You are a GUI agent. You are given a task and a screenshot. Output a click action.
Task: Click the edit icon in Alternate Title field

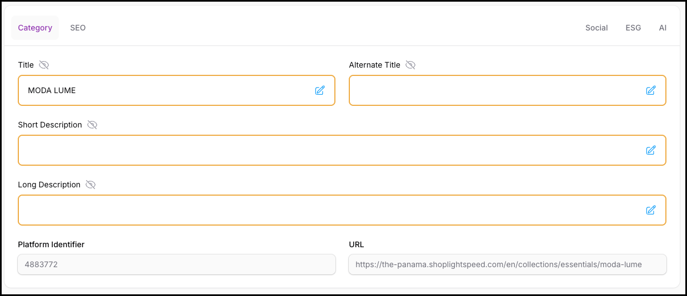651,90
